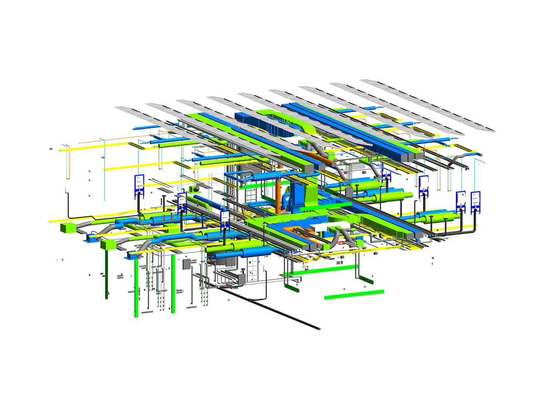This screenshot has height=412, width=549.
Task: Select the long black diagonal pipe at bottom
Action: [272, 309]
